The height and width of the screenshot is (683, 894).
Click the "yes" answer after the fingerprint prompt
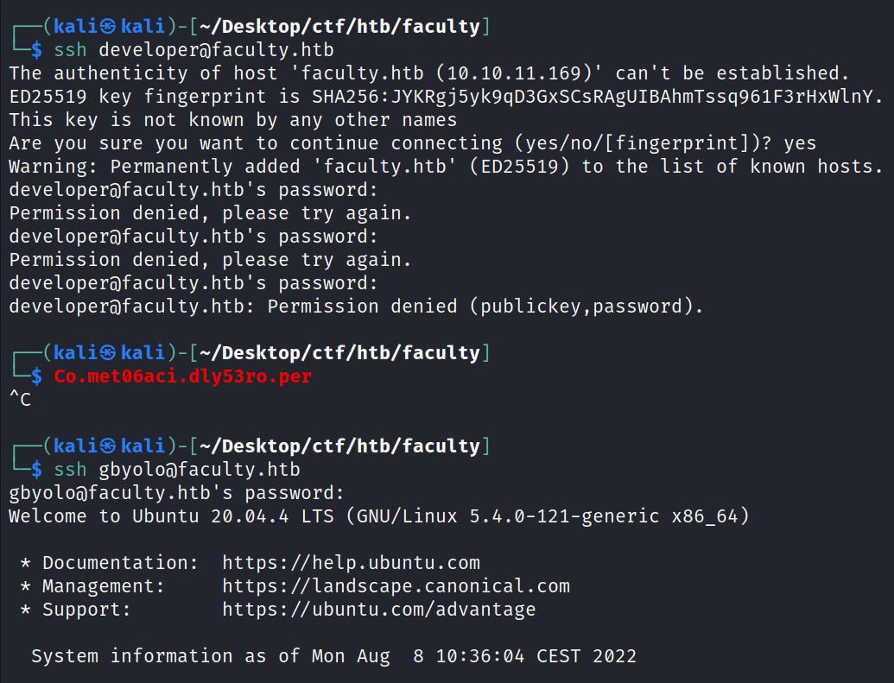(800, 143)
